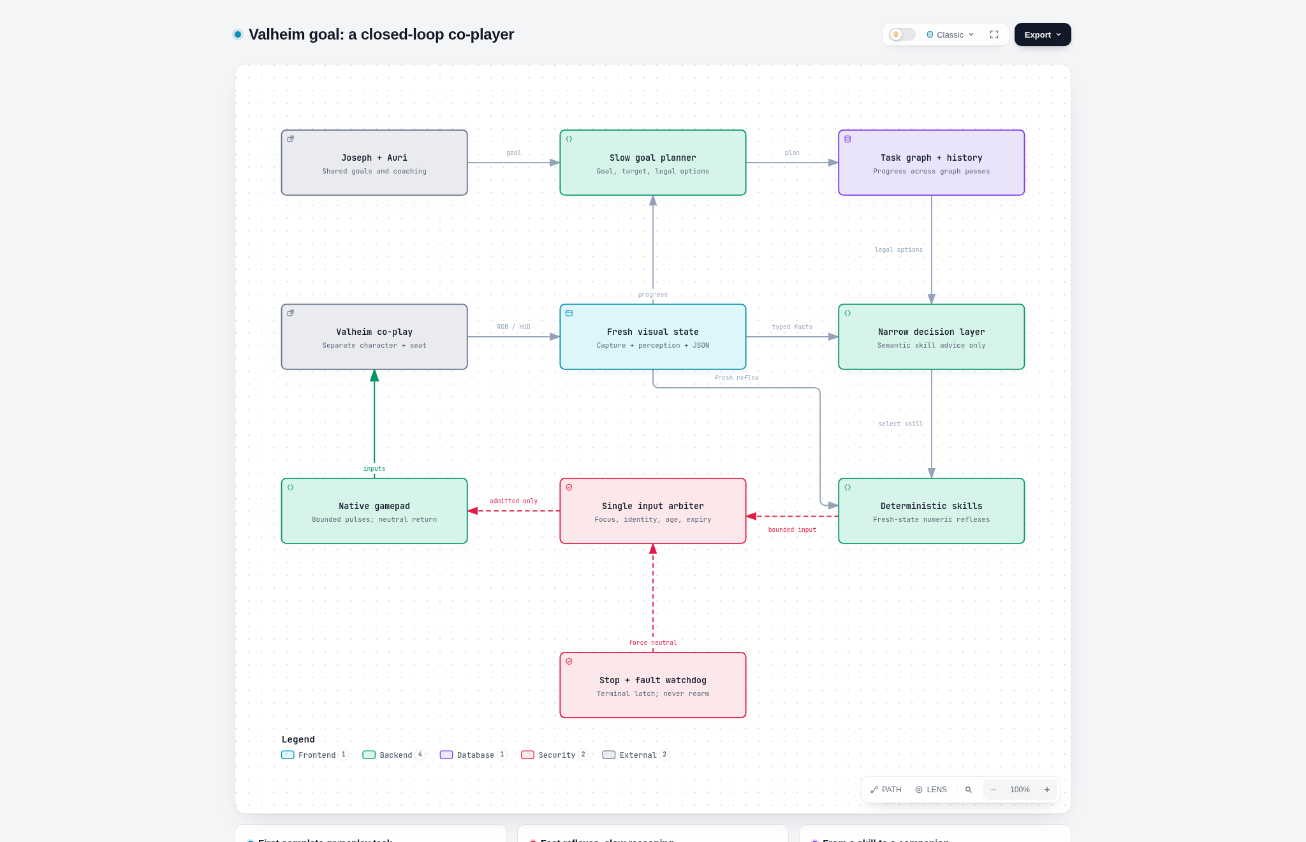Click the green 'inputs' edge label
Screen dimensions: 1306x842
coord(374,469)
